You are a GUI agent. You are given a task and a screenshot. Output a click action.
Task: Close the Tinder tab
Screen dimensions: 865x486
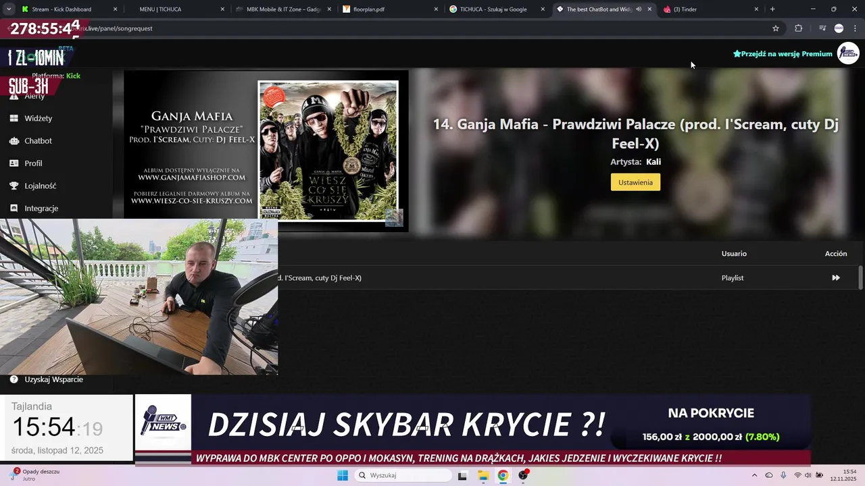[756, 9]
